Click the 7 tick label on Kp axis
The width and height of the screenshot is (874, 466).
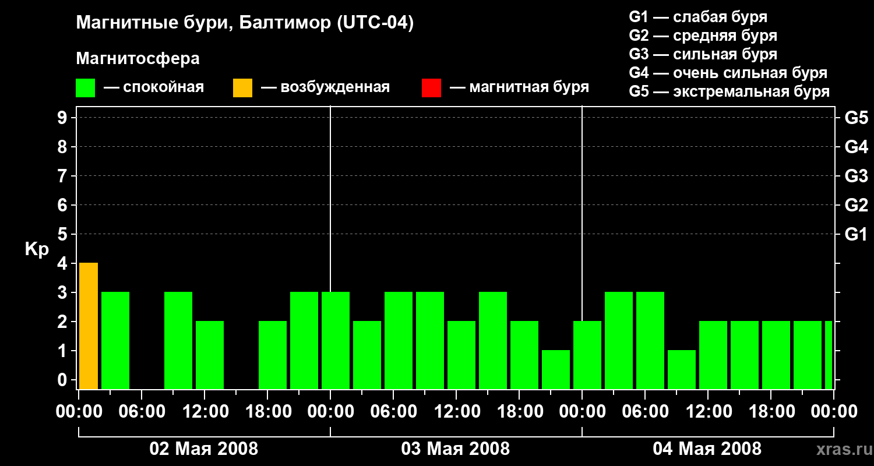pos(64,176)
